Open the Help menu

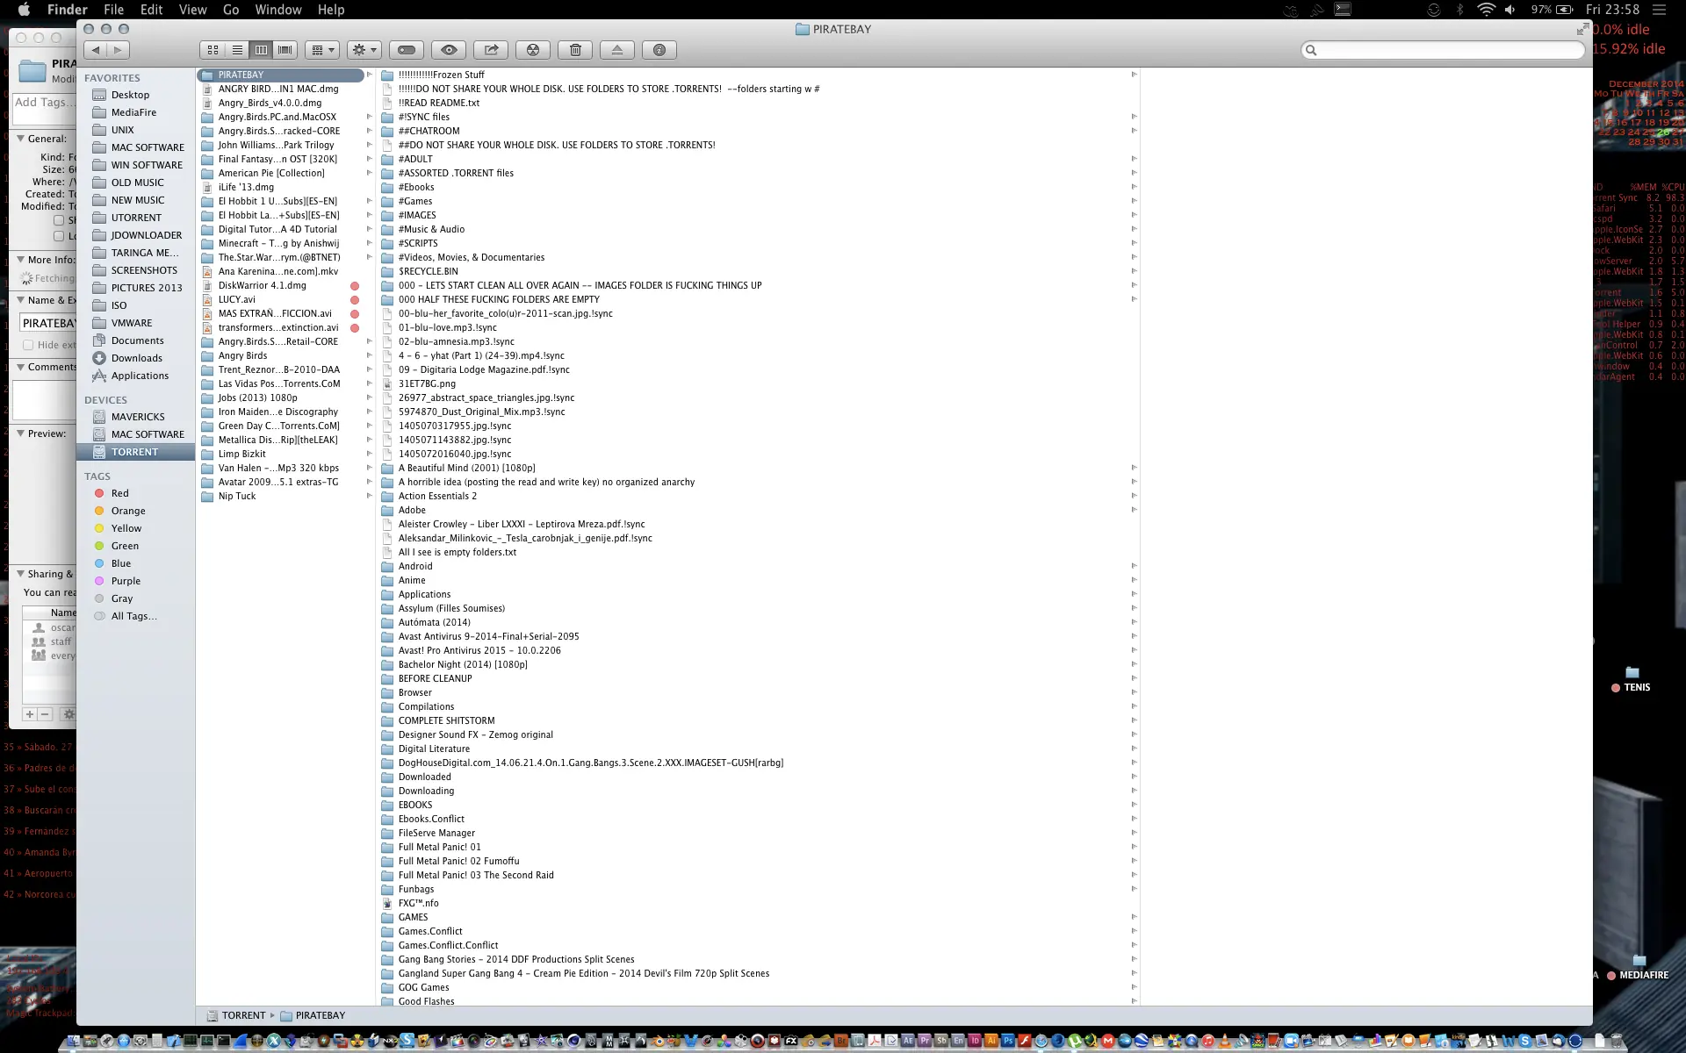331,10
